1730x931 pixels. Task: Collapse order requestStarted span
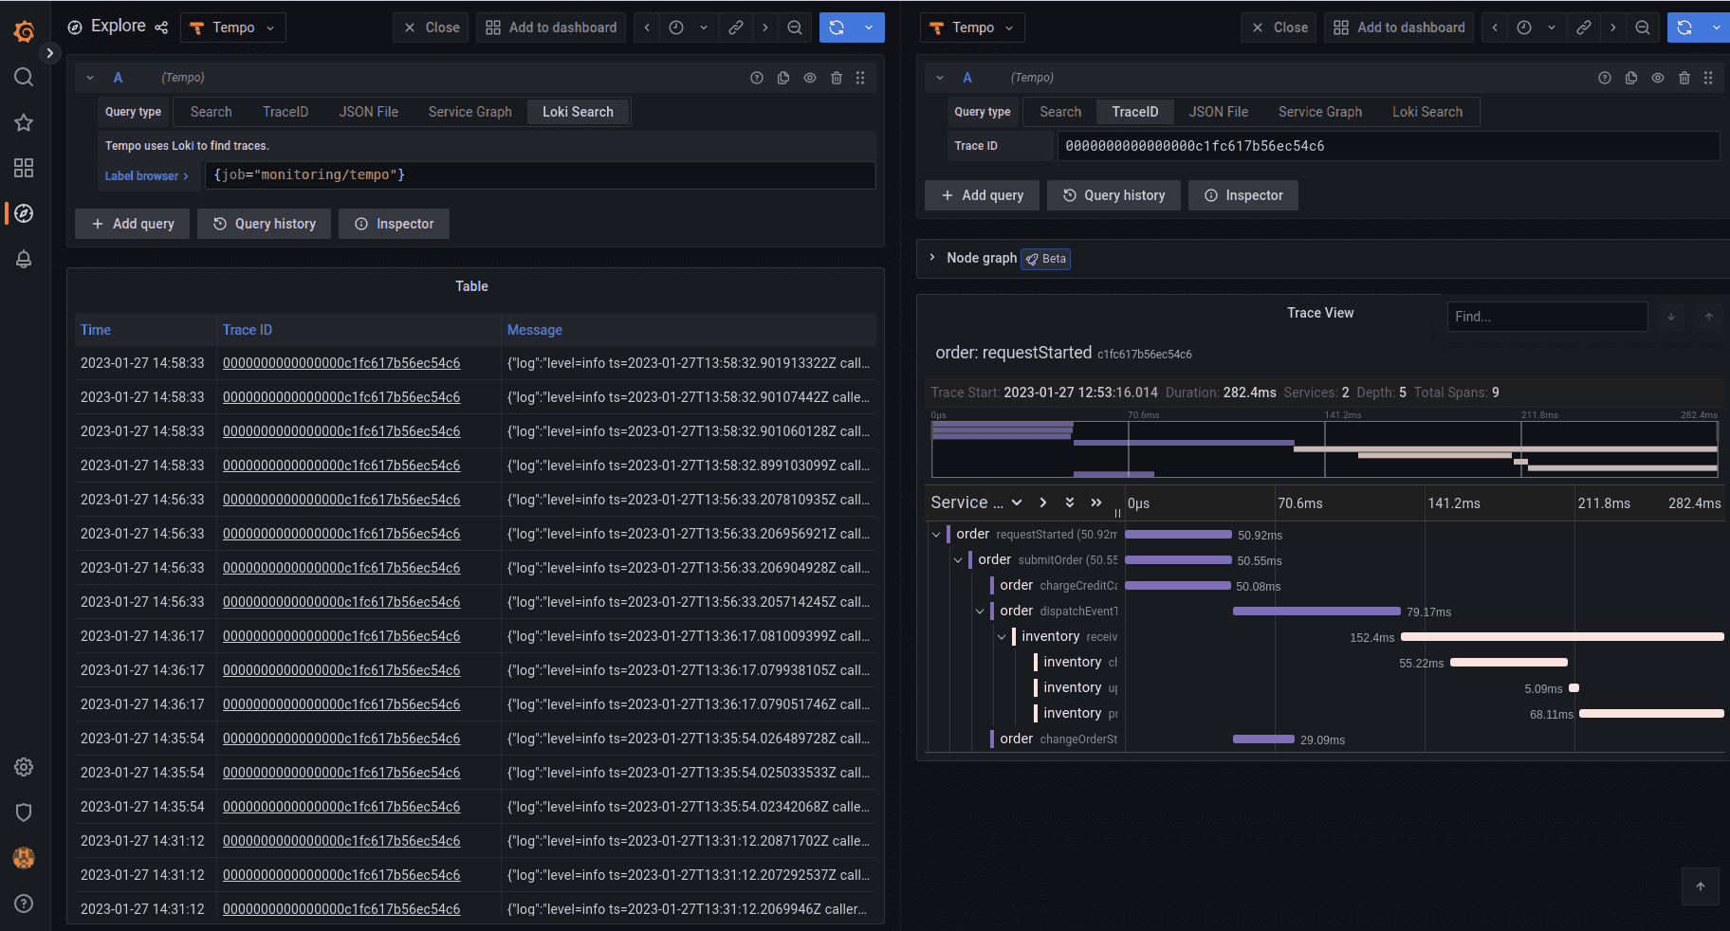coord(936,535)
